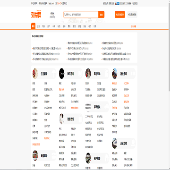The width and height of the screenshot is (170, 170).
Task: Open the vehicle category round thumbnail
Action: [88, 107]
